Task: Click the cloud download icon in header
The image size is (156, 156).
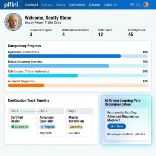Action: [x=138, y=5]
